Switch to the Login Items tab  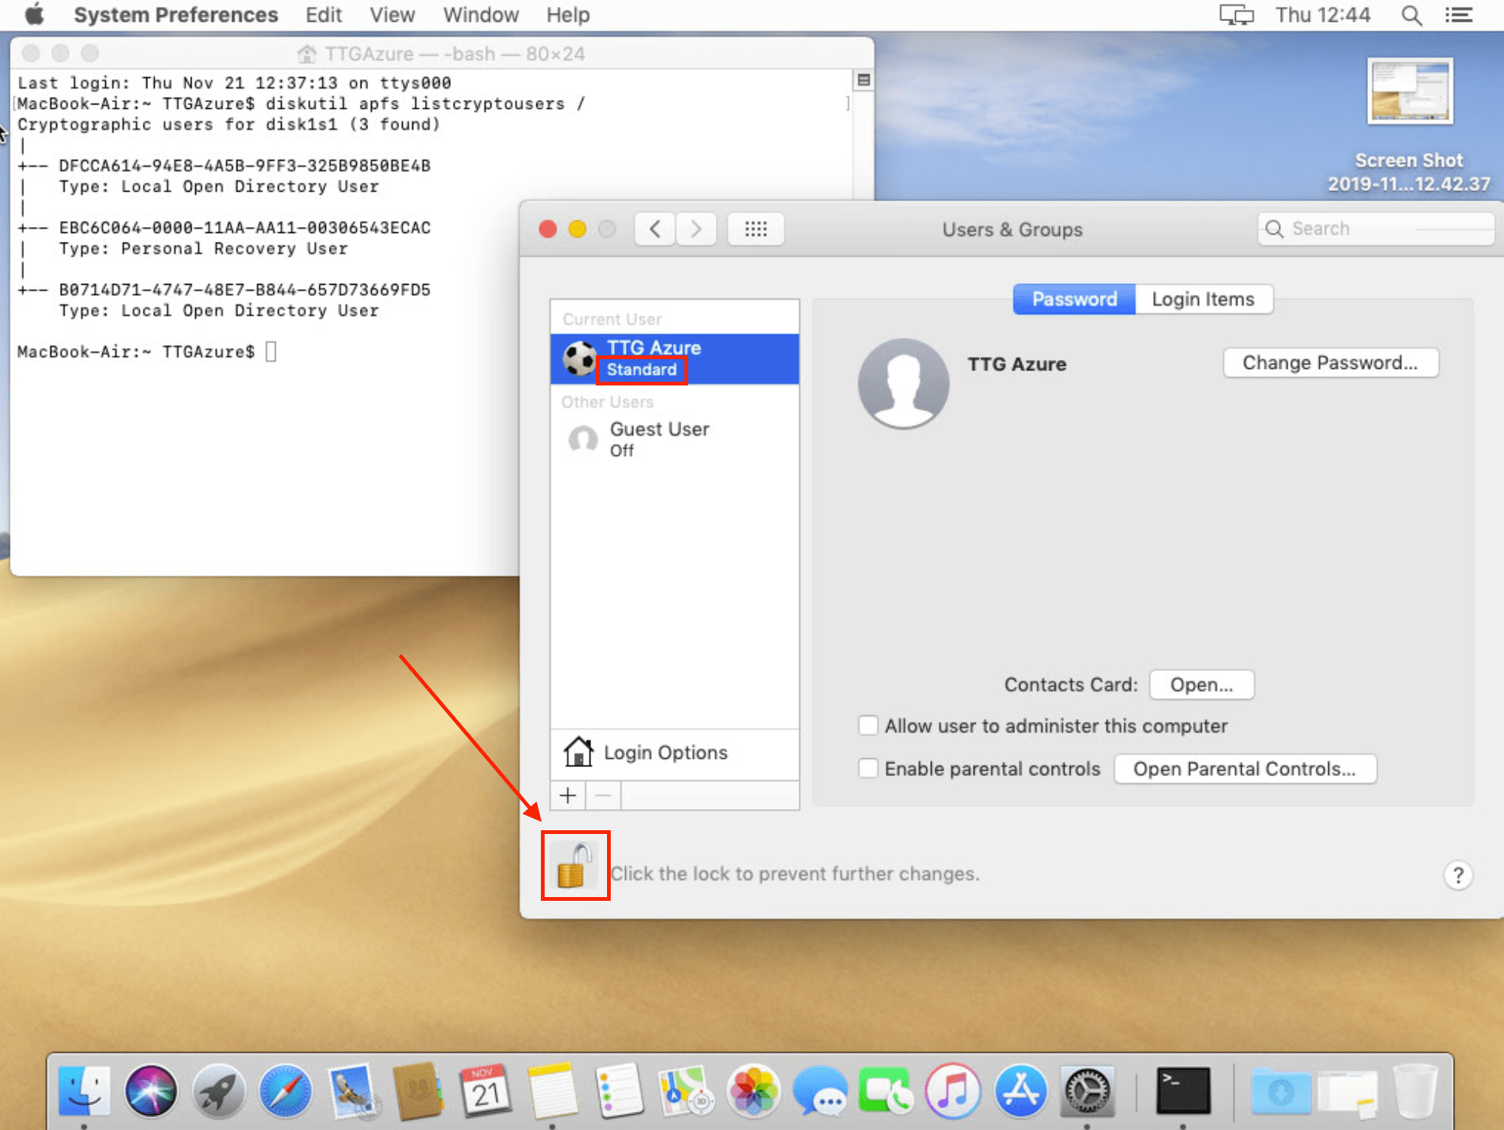(x=1202, y=299)
